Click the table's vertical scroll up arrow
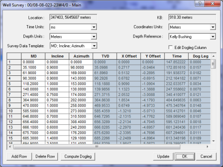223x167 pixels. 213,56
